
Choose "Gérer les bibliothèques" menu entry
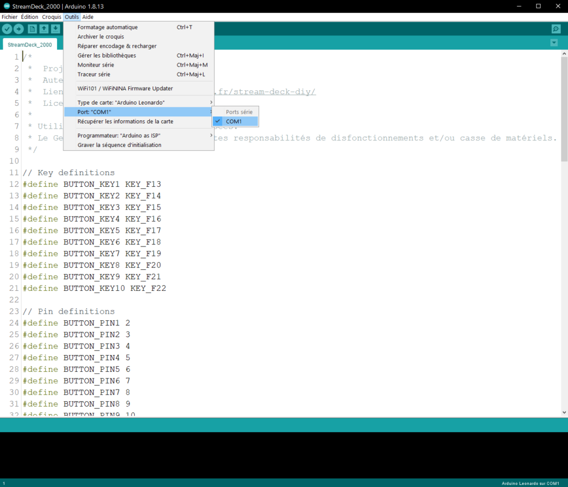pos(106,55)
